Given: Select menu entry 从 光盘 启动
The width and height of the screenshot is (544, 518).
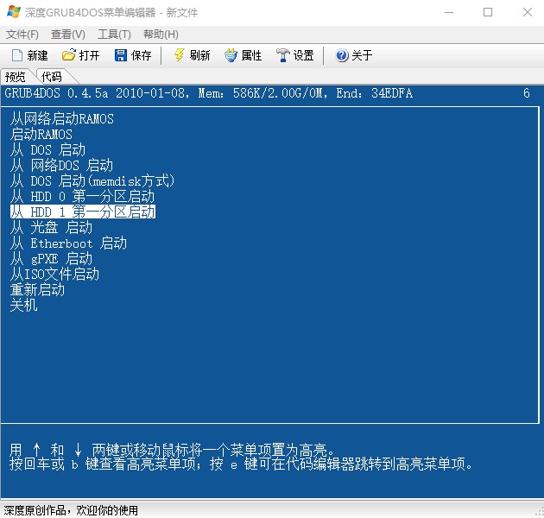Looking at the screenshot, I should click(51, 228).
